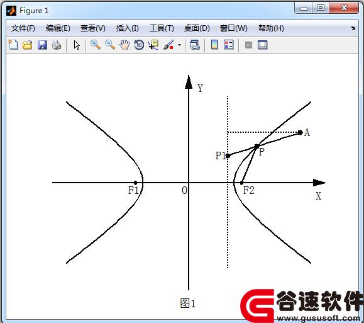This screenshot has width=364, height=323.
Task: Minimize the Figure 1 window
Action: 304,8
